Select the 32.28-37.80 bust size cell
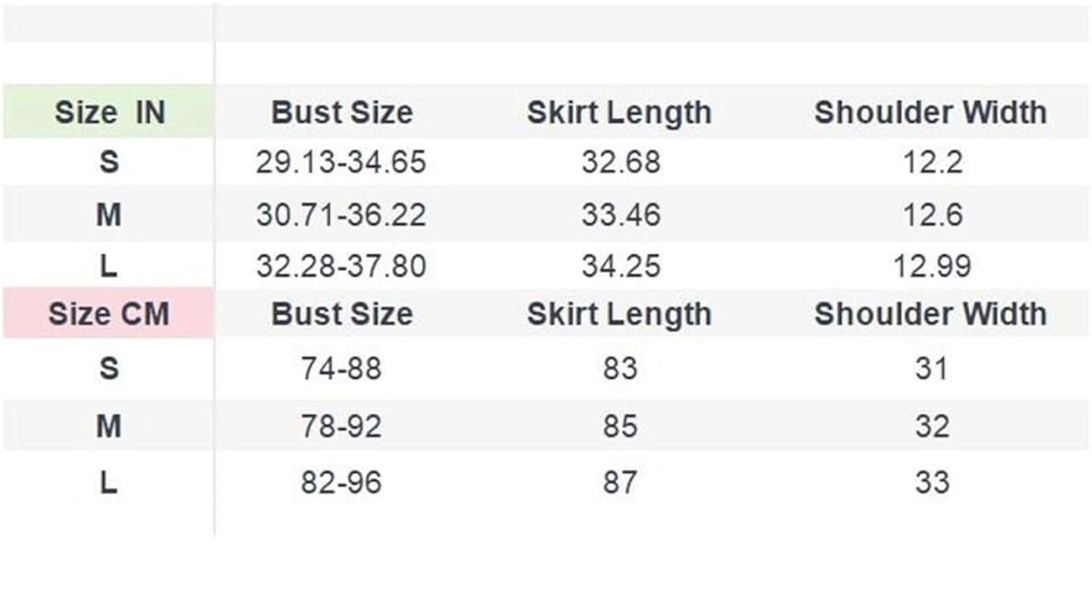1092x593 pixels. (x=341, y=267)
